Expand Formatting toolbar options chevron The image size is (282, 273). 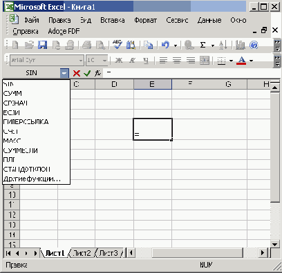(277, 61)
